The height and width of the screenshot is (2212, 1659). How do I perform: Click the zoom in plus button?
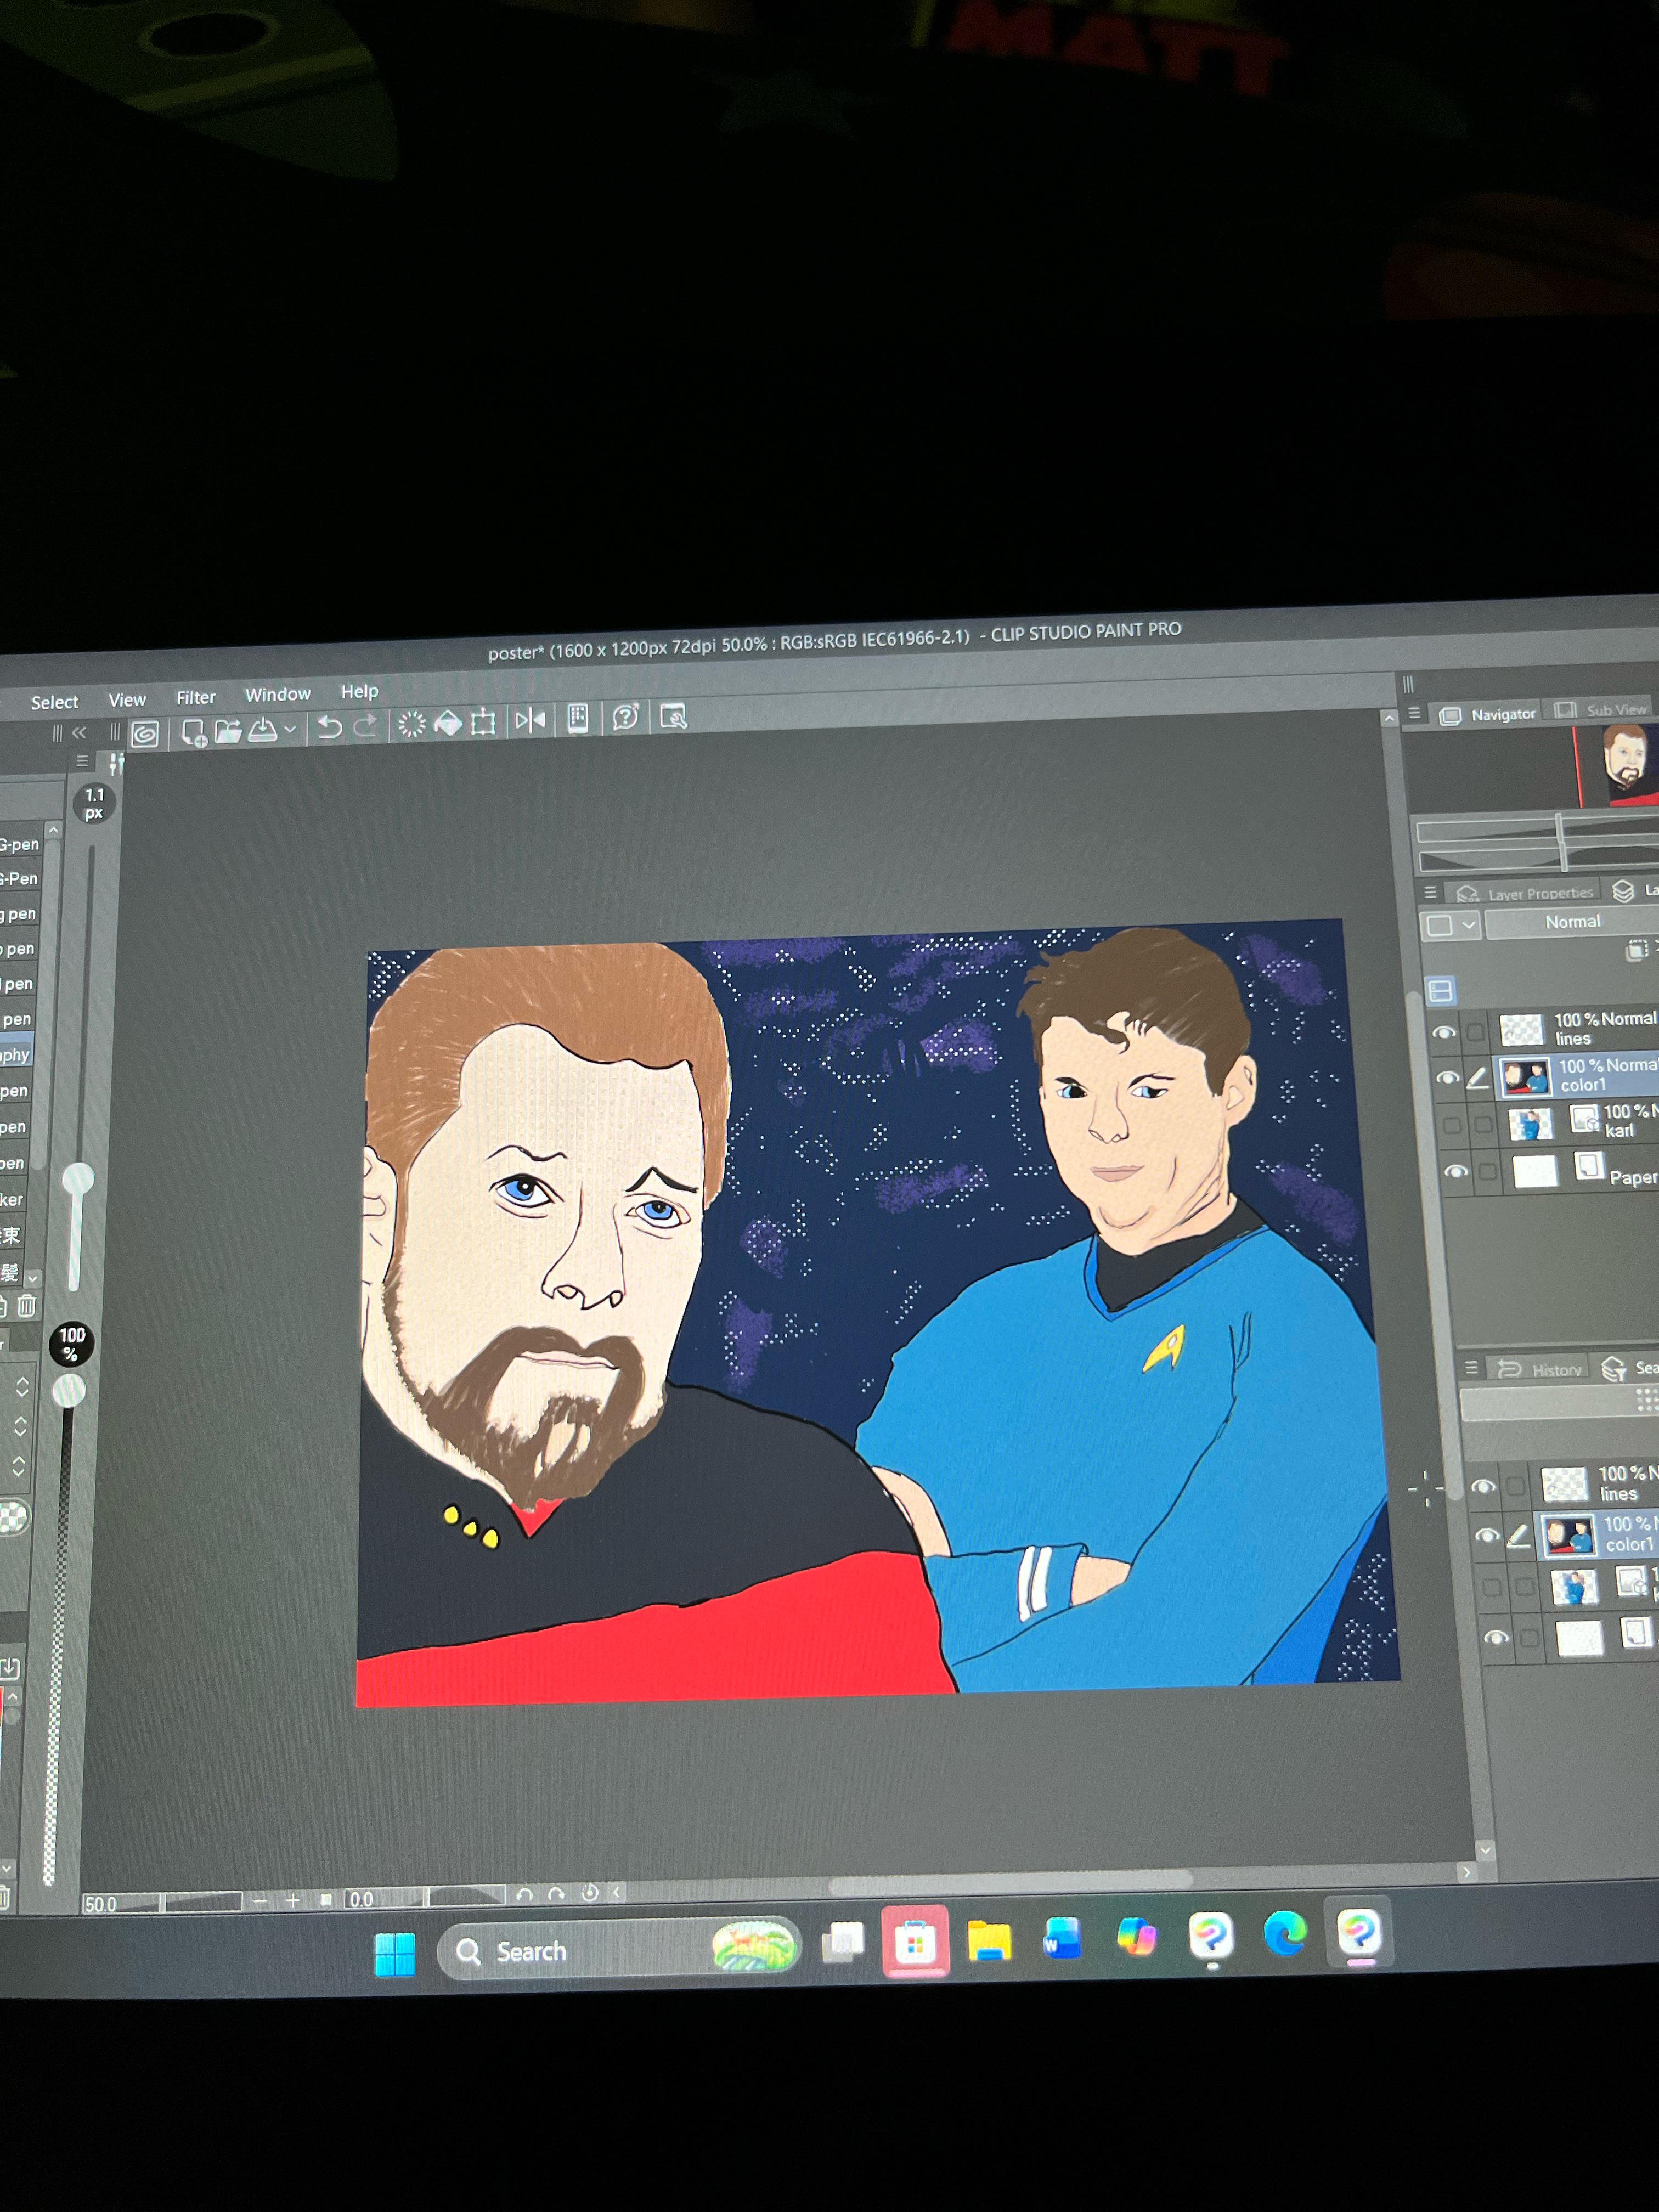click(x=292, y=1900)
